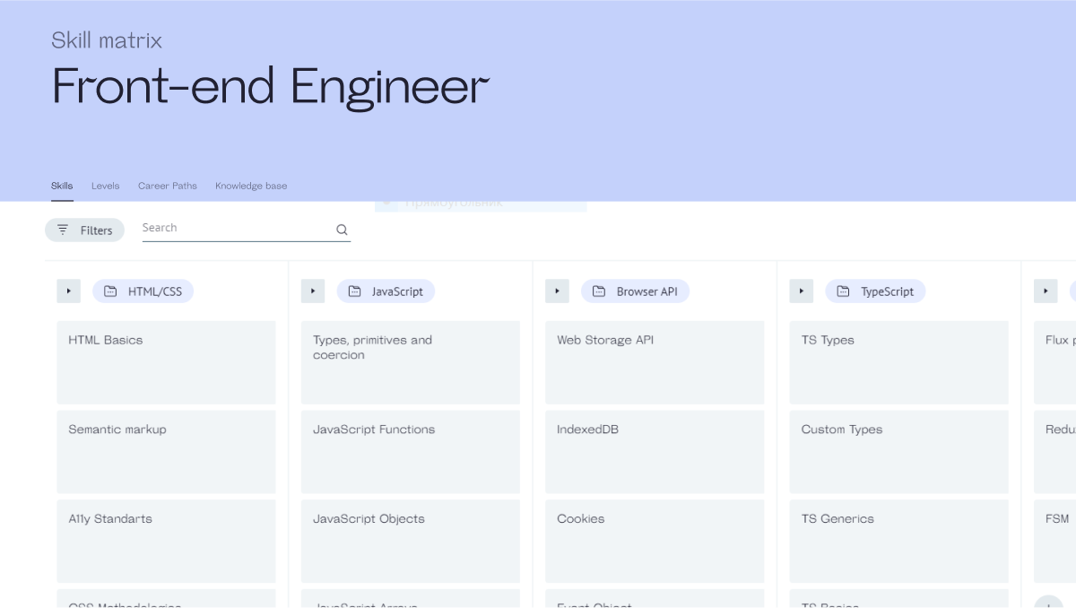Open the TS Types skill card
The height and width of the screenshot is (608, 1076).
click(899, 362)
